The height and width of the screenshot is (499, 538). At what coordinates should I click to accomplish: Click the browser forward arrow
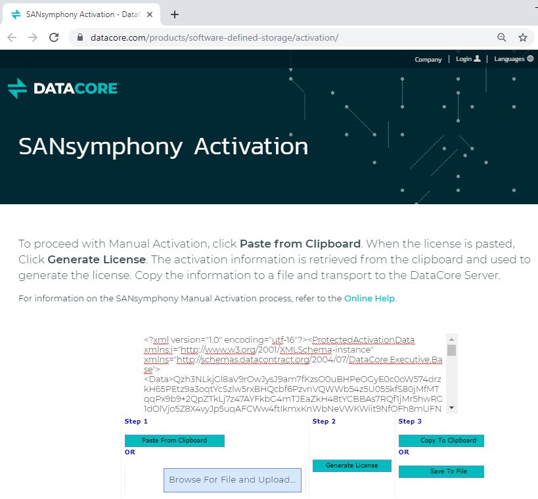click(x=33, y=37)
